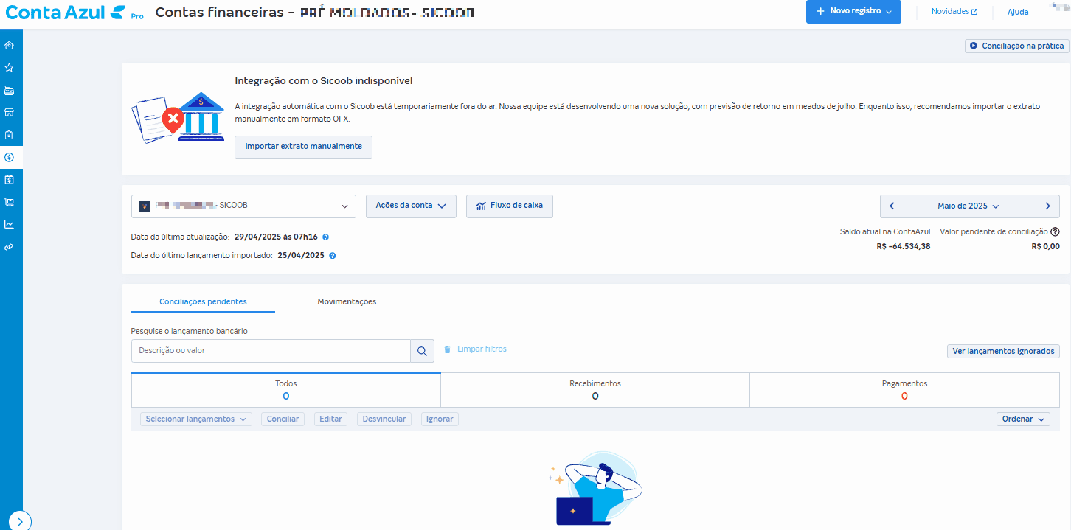Open the clipboard icon in the sidebar

(9, 135)
